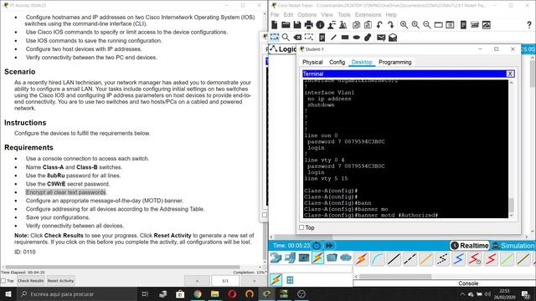Viewport: 536px width, 301px height.
Task: Click the terminal scroll down arrow
Action: click(x=512, y=216)
